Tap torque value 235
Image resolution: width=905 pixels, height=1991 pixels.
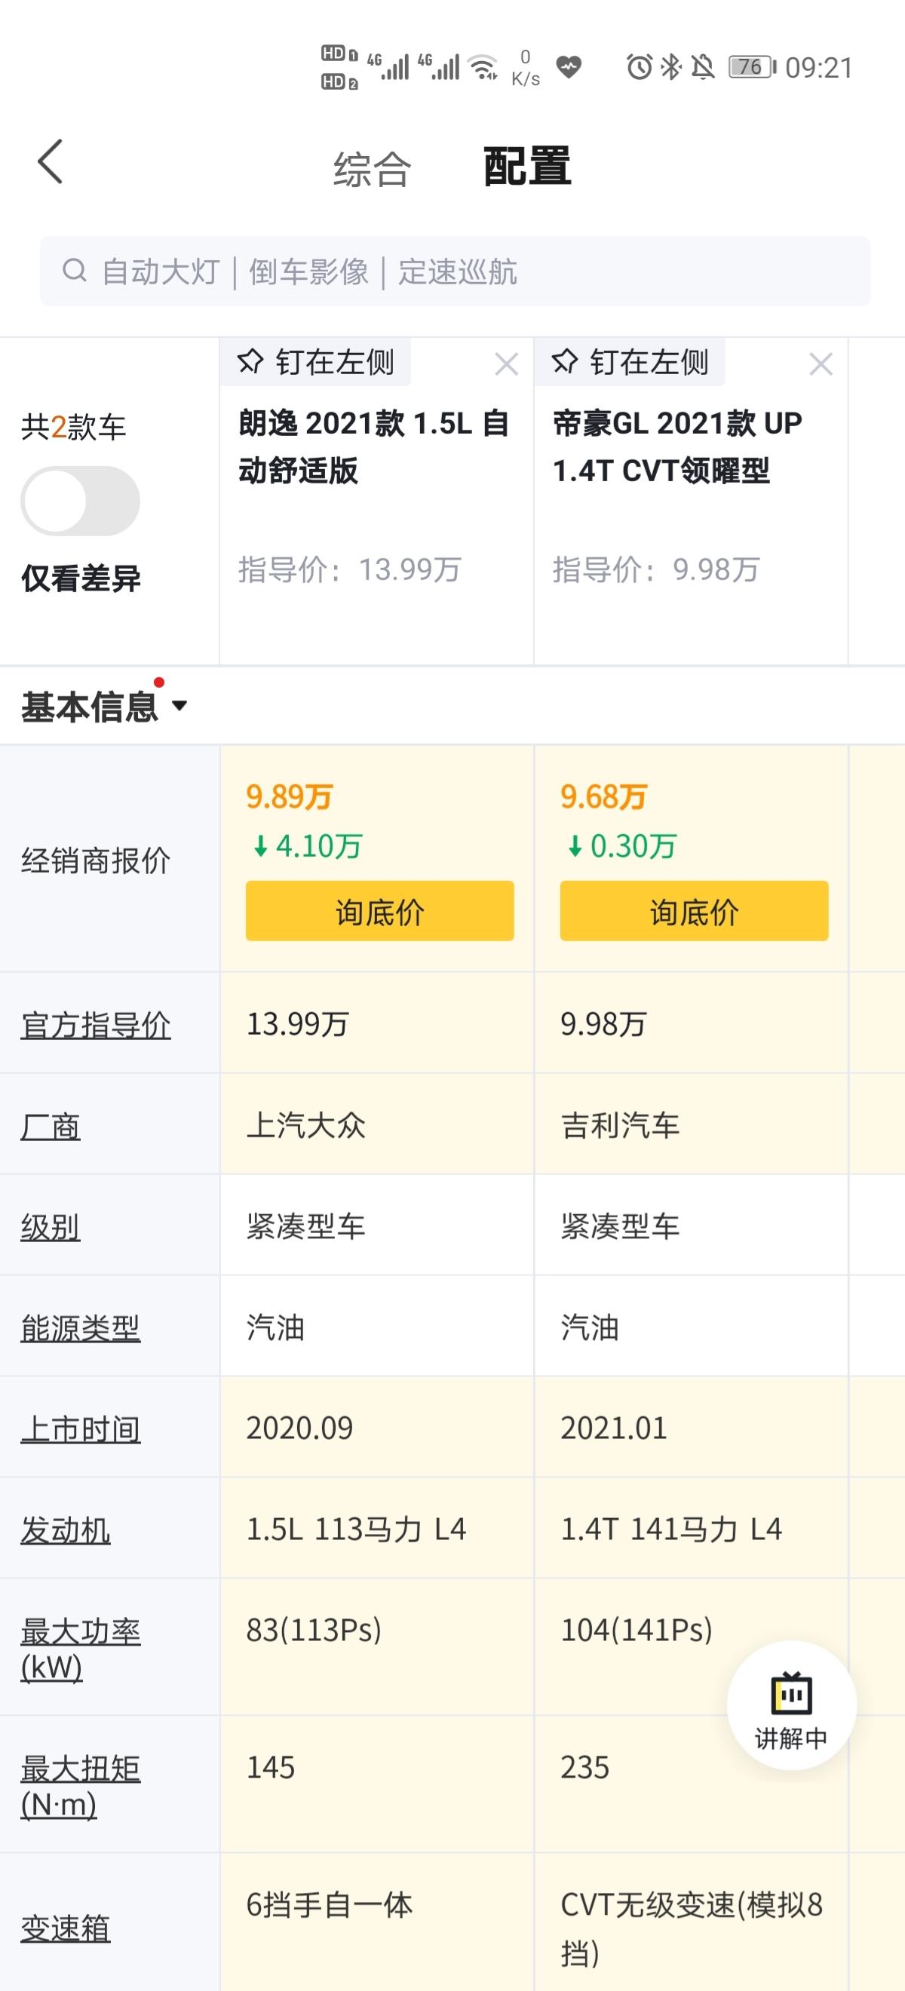pos(585,1768)
